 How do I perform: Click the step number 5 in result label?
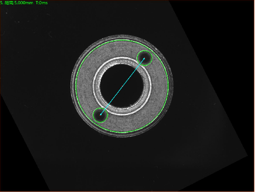pos(1,3)
